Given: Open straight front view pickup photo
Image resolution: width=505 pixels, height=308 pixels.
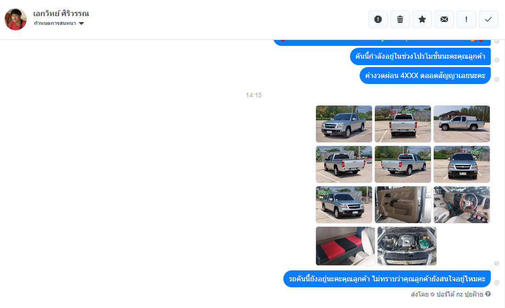Looking at the screenshot, I should point(461,164).
